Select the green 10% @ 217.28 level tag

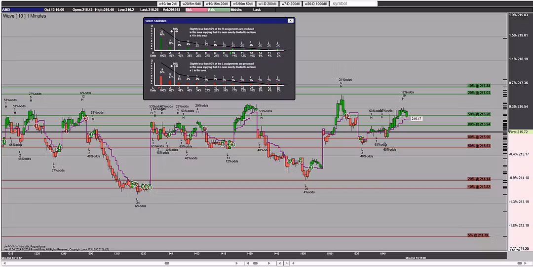[478, 86]
